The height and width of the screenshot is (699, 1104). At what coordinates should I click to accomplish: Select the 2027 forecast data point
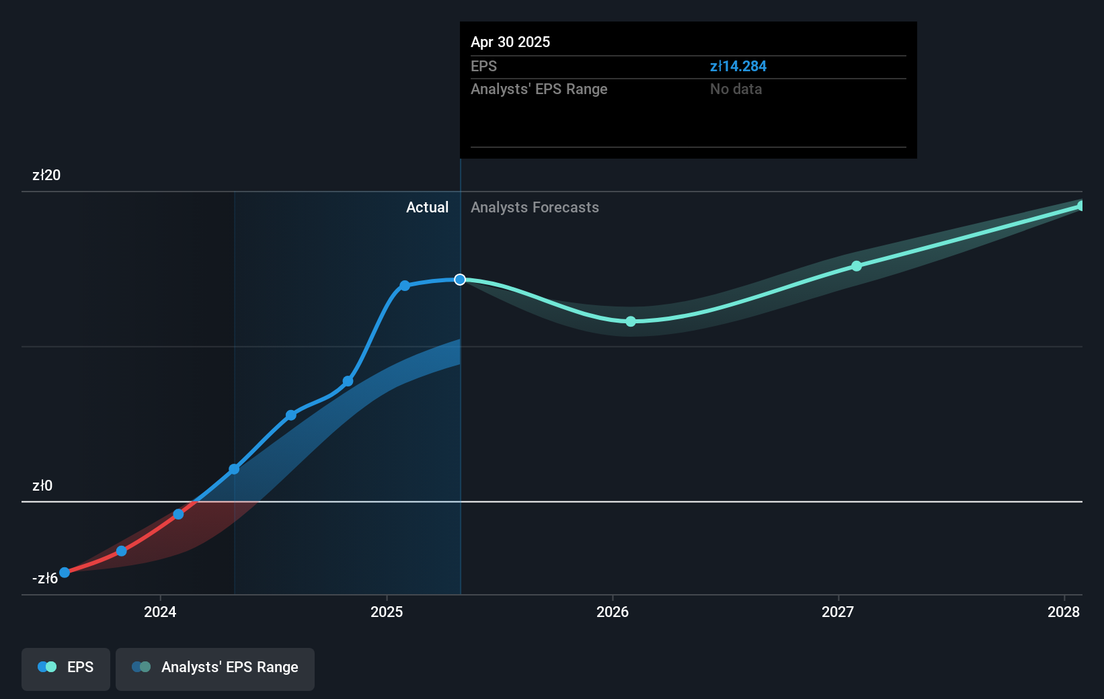click(857, 265)
